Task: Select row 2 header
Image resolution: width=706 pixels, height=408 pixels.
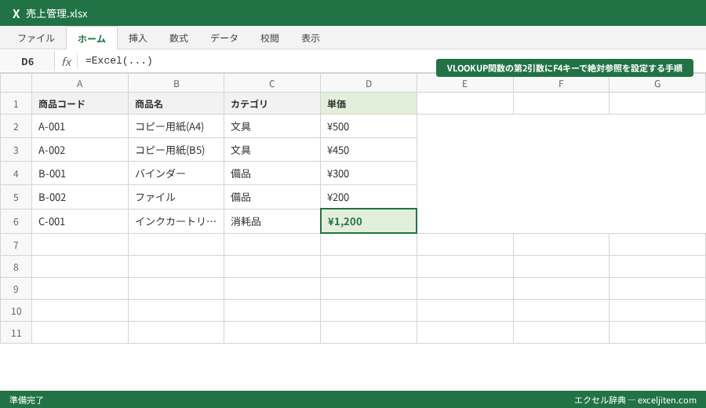Action: pyautogui.click(x=16, y=126)
